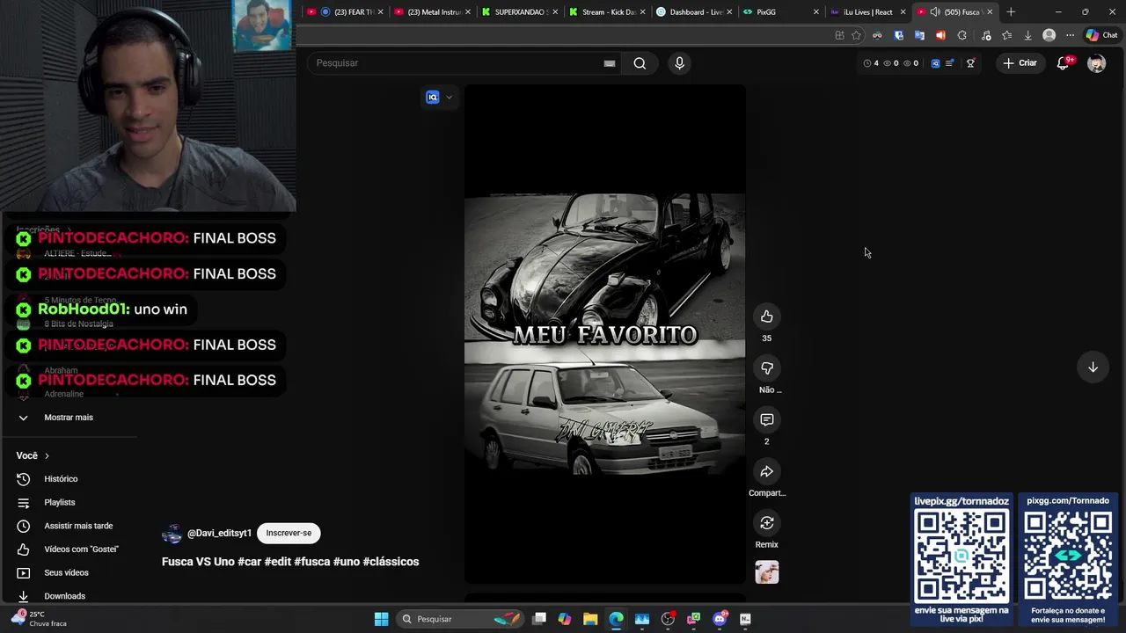The width and height of the screenshot is (1126, 633).
Task: Switch to iLu Lives React tab
Action: click(866, 12)
